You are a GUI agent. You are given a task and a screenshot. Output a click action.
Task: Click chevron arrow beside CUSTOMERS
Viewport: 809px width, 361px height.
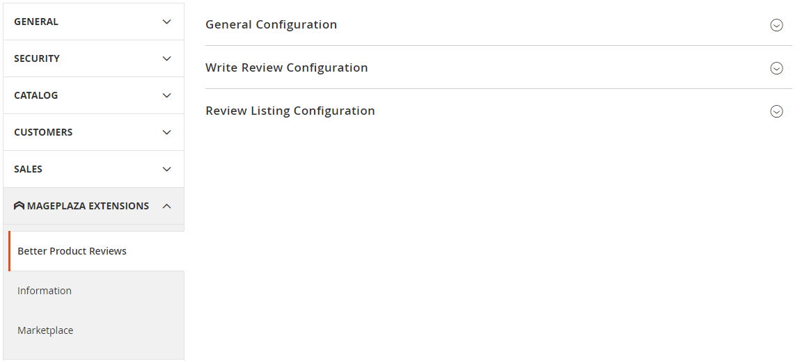166,132
